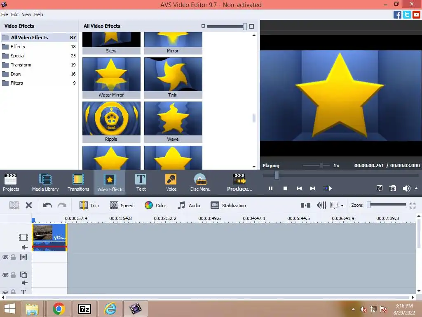
Task: Mute the main video track audio
Action: [x=24, y=247]
